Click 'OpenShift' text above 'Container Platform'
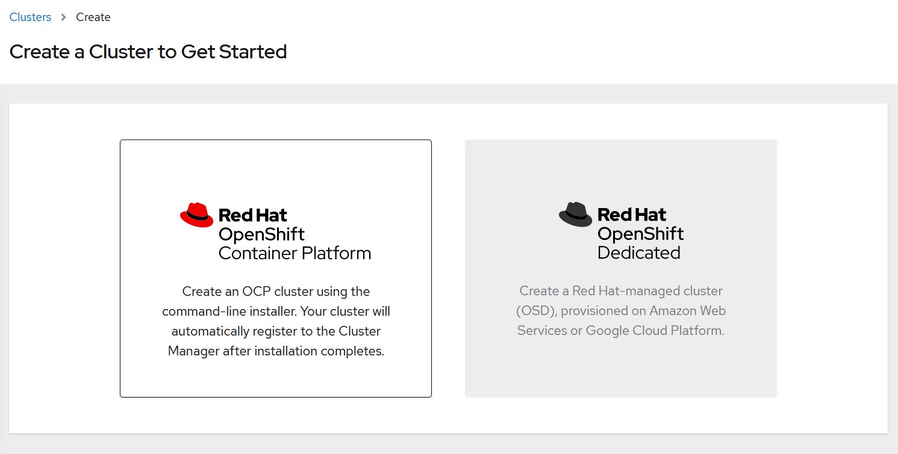The width and height of the screenshot is (898, 454). click(x=261, y=234)
